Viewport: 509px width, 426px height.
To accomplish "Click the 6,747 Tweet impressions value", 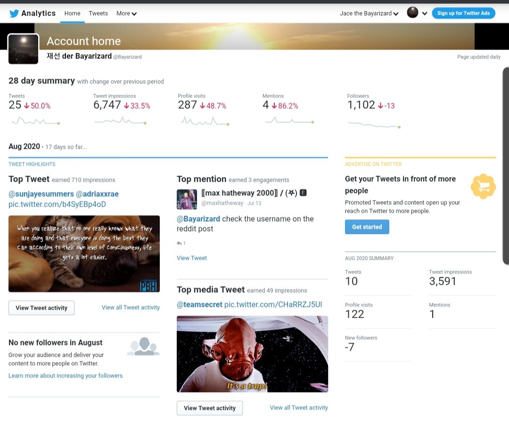I will 107,104.
